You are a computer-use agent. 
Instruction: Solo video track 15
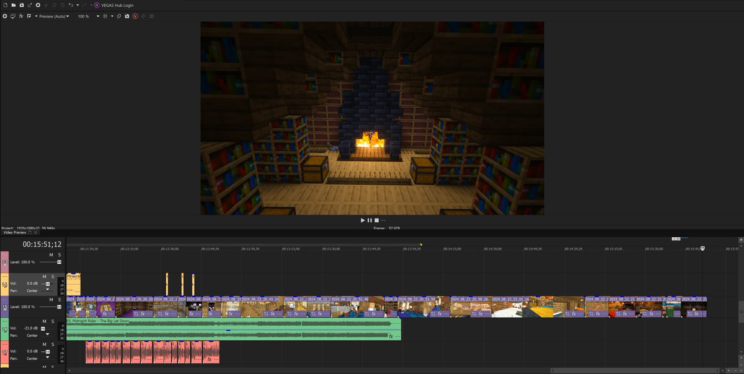coord(60,299)
